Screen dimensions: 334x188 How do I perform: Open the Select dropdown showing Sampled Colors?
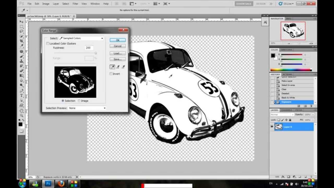(x=81, y=38)
